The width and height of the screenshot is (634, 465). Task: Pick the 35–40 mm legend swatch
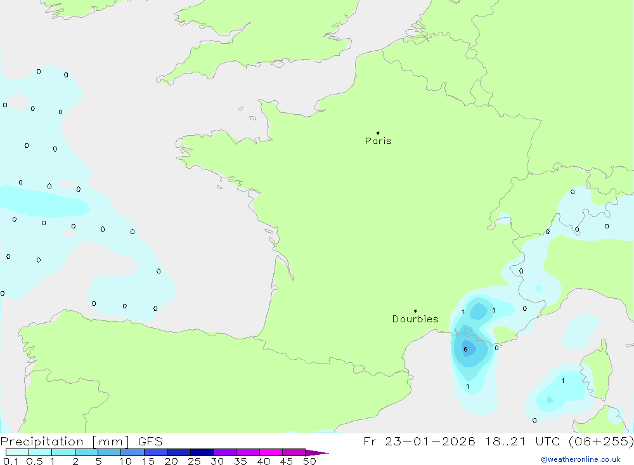pyautogui.click(x=248, y=452)
